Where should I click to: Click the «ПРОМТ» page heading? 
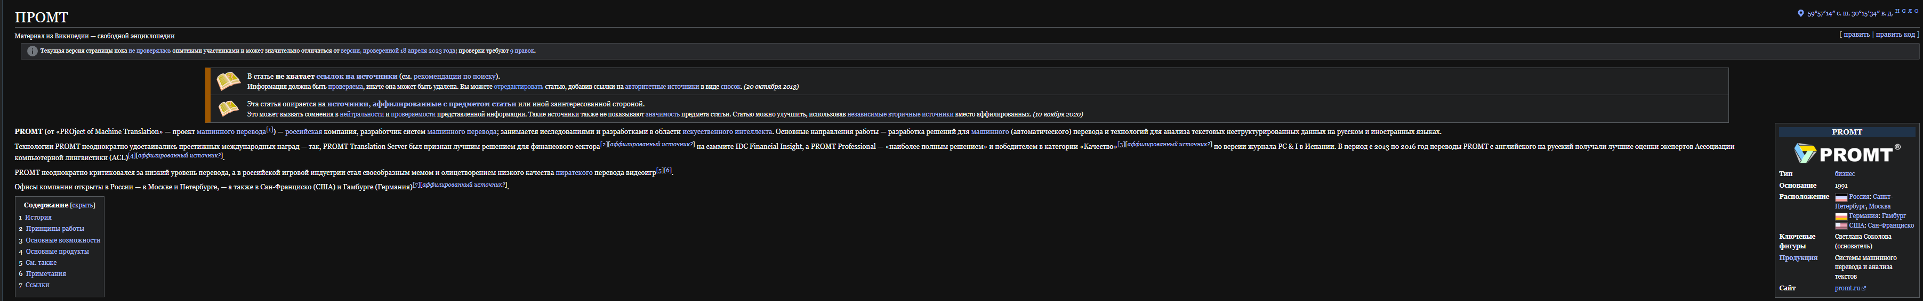[41, 17]
